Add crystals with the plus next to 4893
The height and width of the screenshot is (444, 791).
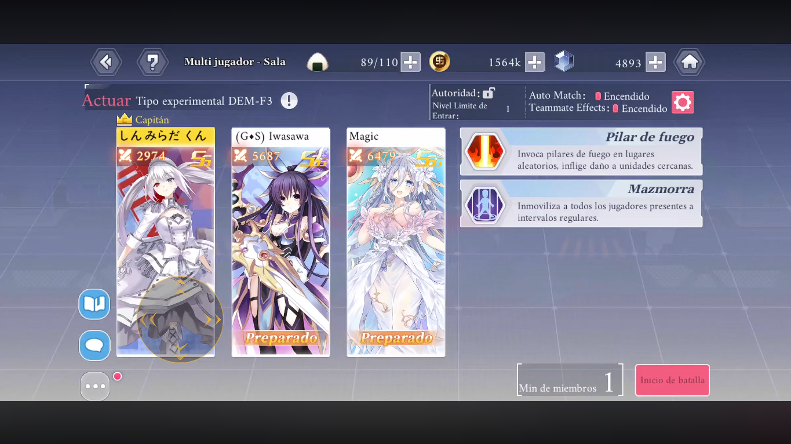(655, 62)
